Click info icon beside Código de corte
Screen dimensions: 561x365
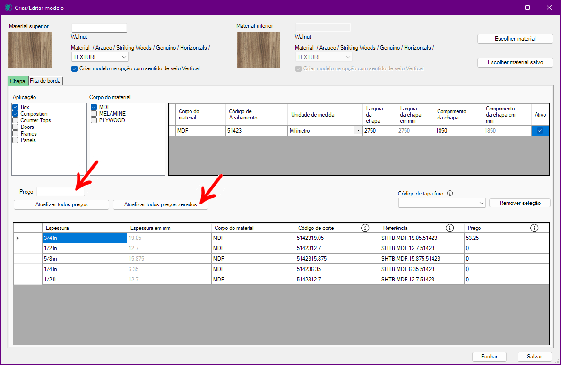click(365, 228)
